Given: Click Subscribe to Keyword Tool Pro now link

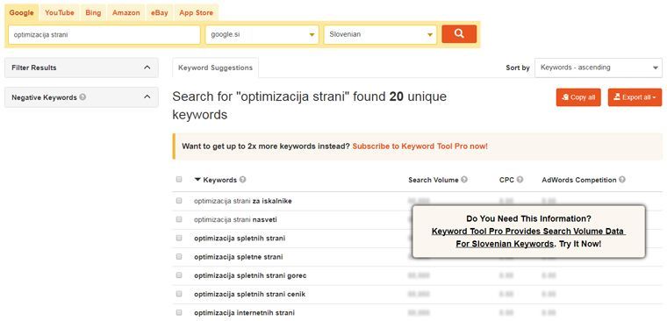Looking at the screenshot, I should (420, 146).
